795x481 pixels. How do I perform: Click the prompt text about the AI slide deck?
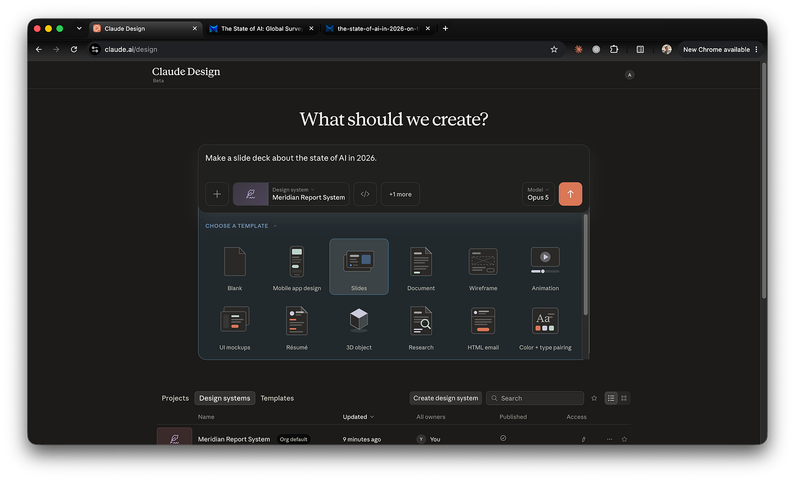point(291,158)
